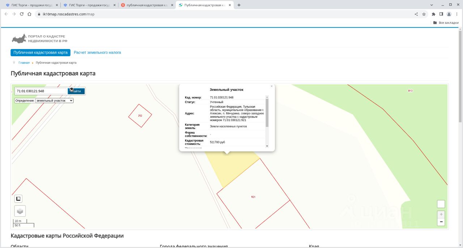Click the popup vertical scrollbar thumb

click(x=267, y=112)
